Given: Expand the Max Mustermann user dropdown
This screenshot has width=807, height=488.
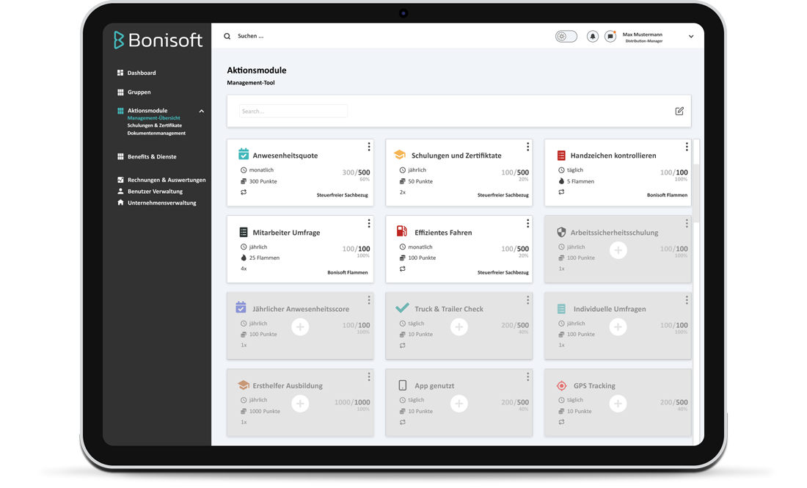Looking at the screenshot, I should pyautogui.click(x=690, y=37).
